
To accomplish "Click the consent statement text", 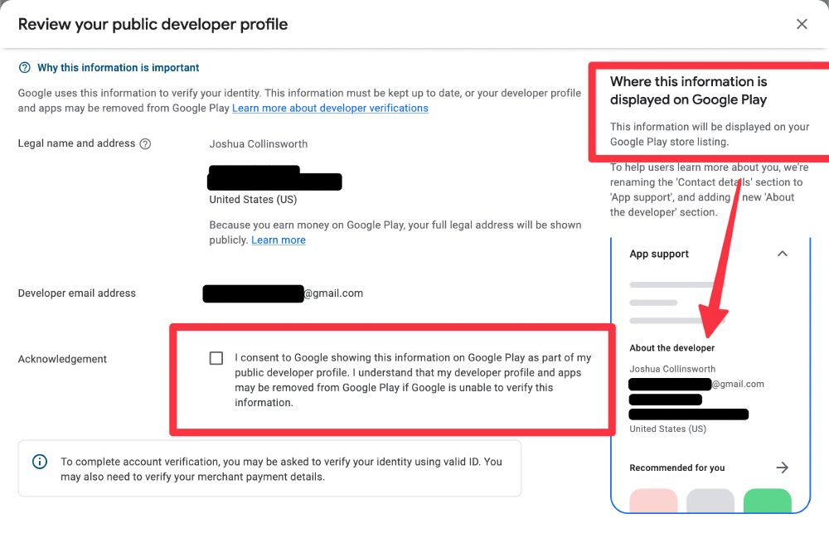I will (413, 380).
